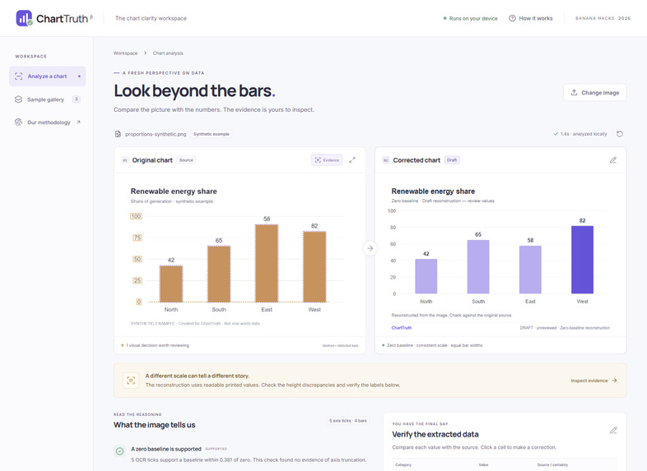Click the Our methodology fingerprint icon
Screen dimensions: 647x471
click(18, 122)
